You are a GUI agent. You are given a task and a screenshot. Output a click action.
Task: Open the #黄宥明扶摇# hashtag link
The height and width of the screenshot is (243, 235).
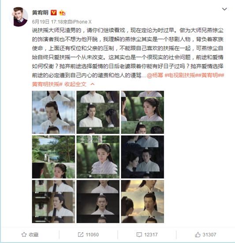click(47, 84)
